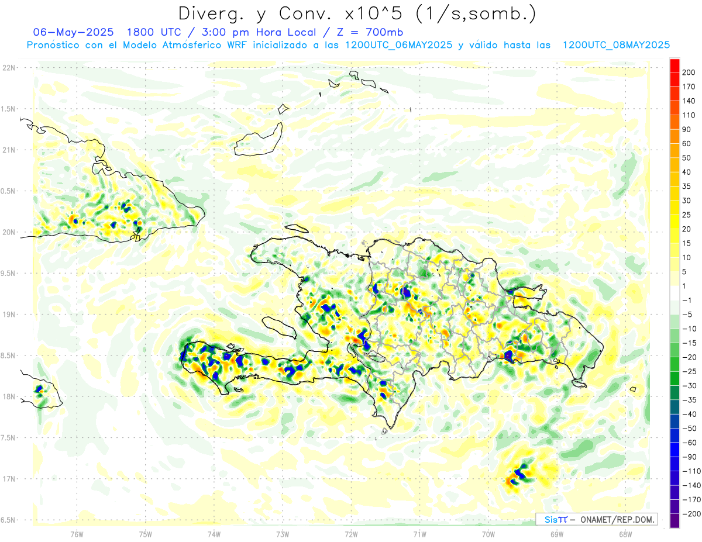Pick the red color bar segment above 200

tap(675, 65)
